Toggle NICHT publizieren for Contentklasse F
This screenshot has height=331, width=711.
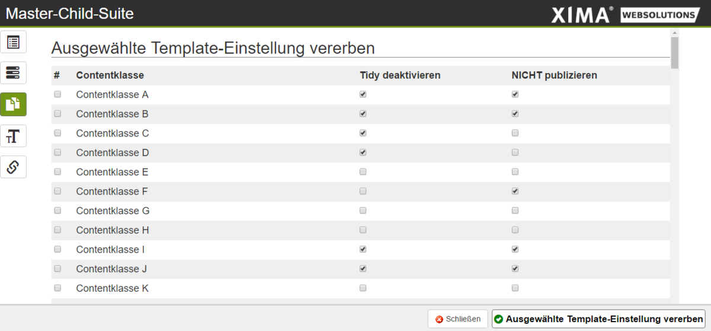point(515,191)
